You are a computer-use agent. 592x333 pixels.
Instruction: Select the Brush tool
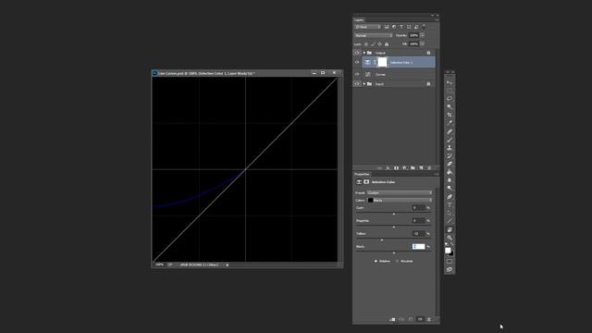pos(450,140)
